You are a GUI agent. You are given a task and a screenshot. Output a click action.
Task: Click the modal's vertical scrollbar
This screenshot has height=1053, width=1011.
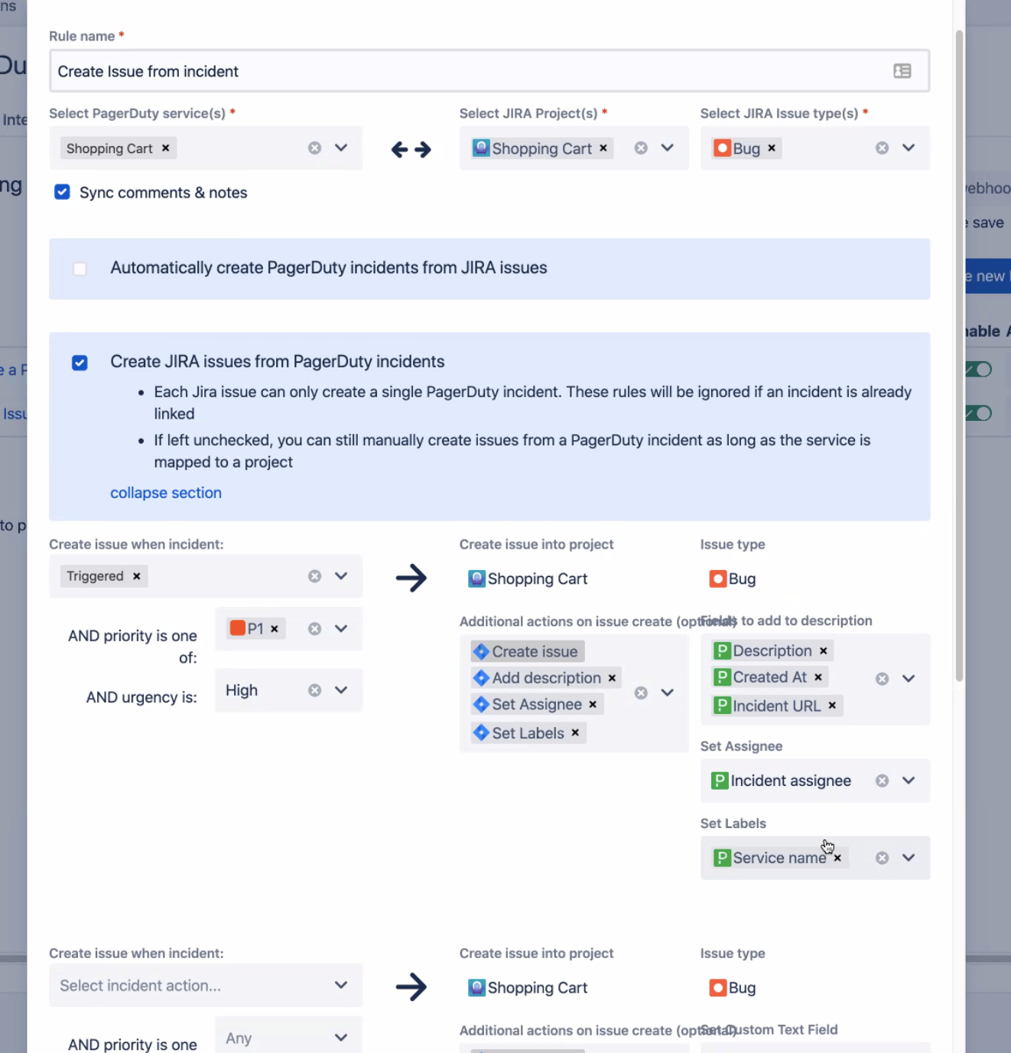959,356
